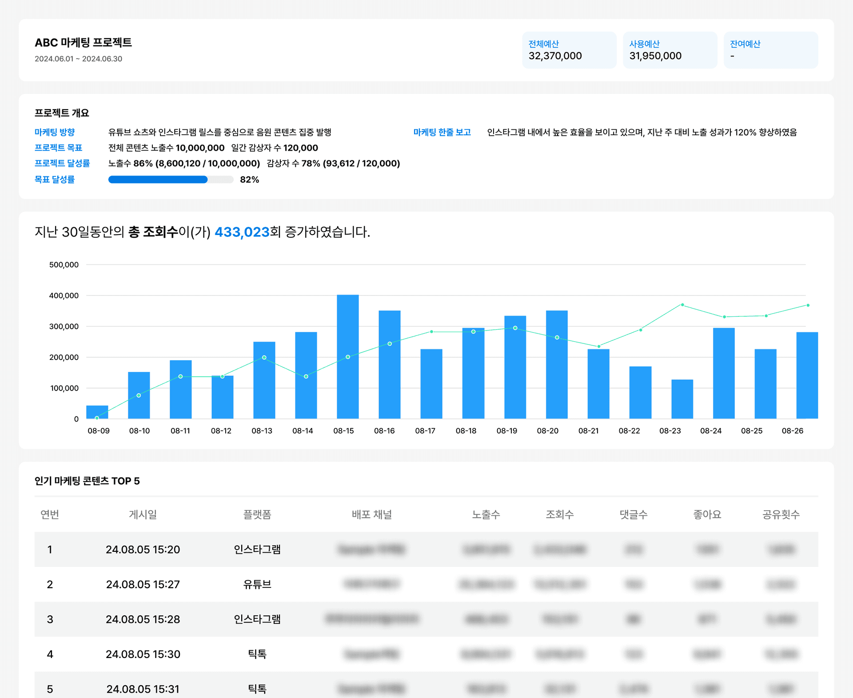This screenshot has width=853, height=698.
Task: Select row 1 인스타그램 content entry
Action: (257, 550)
